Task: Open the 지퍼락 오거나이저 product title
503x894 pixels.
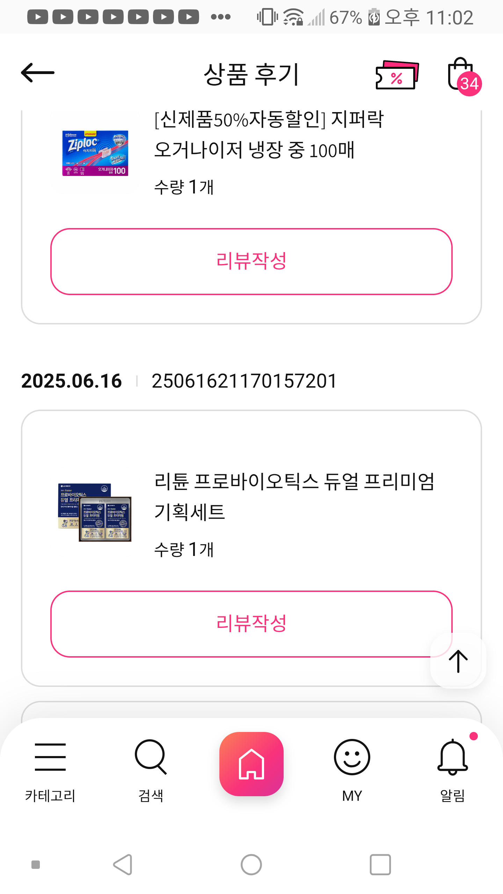Action: click(269, 135)
